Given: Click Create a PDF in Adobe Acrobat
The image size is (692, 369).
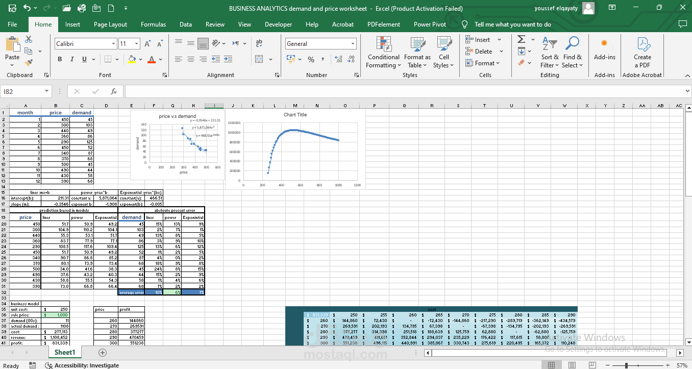Looking at the screenshot, I should tap(642, 53).
